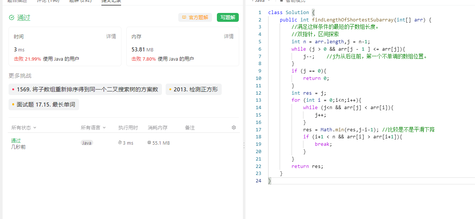
Task: Click line number 1 in the editor gutter
Action: point(260,12)
